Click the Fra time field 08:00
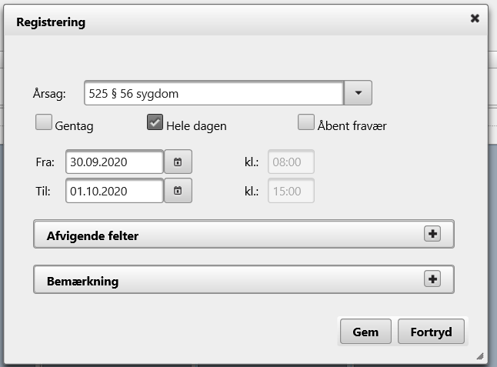497x367 pixels. 291,162
